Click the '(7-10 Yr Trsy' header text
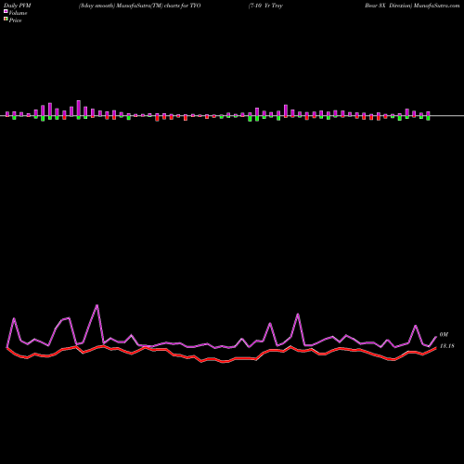 pyautogui.click(x=265, y=6)
